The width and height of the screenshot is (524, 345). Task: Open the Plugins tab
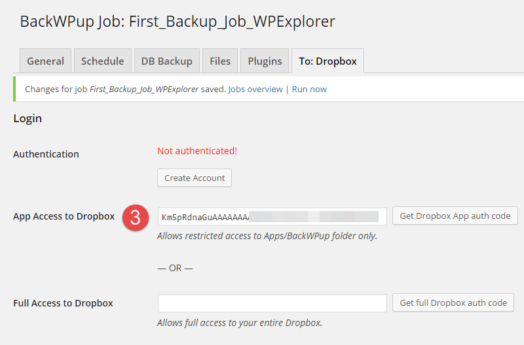tap(265, 61)
